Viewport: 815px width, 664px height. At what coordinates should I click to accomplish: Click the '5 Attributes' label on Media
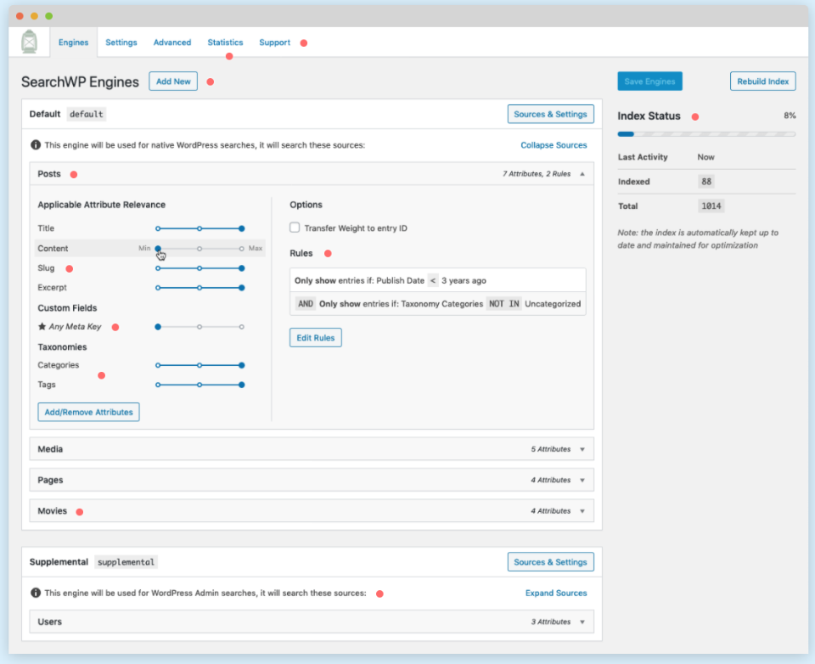[x=550, y=448]
